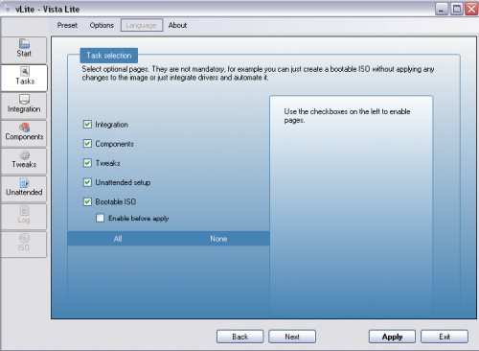
Task: Toggle the Bootable ISO checkbox
Action: (87, 201)
